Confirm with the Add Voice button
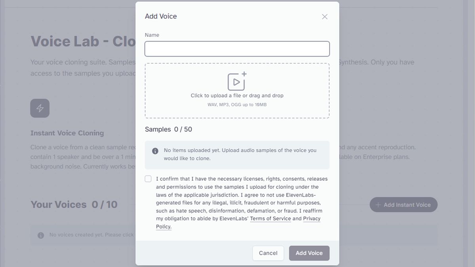 pos(309,253)
